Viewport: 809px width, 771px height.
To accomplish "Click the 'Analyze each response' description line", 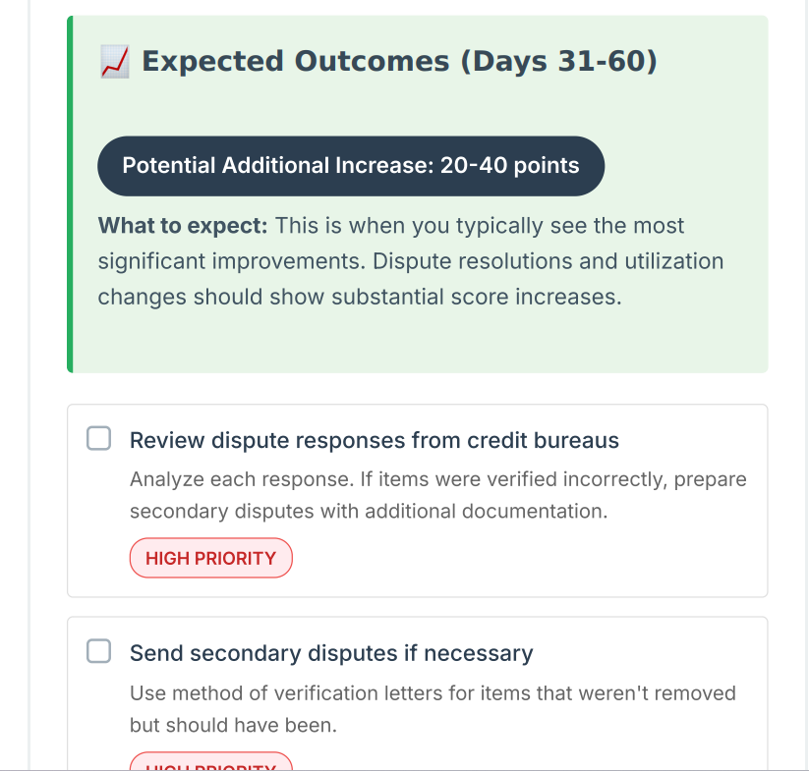I will (x=437, y=479).
